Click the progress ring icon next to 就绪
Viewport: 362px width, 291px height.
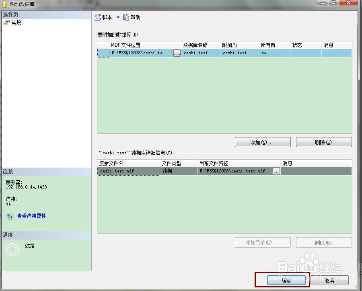point(12,249)
